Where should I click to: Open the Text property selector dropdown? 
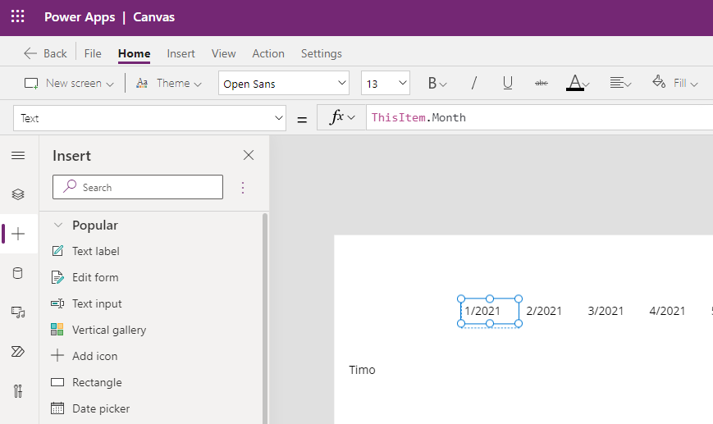click(149, 118)
